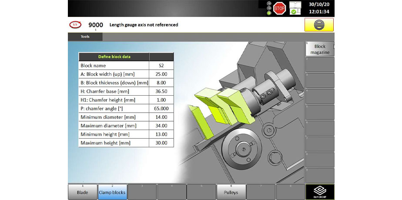Click the traffic light status indicator
The width and height of the screenshot is (402, 200).
pos(269,8)
